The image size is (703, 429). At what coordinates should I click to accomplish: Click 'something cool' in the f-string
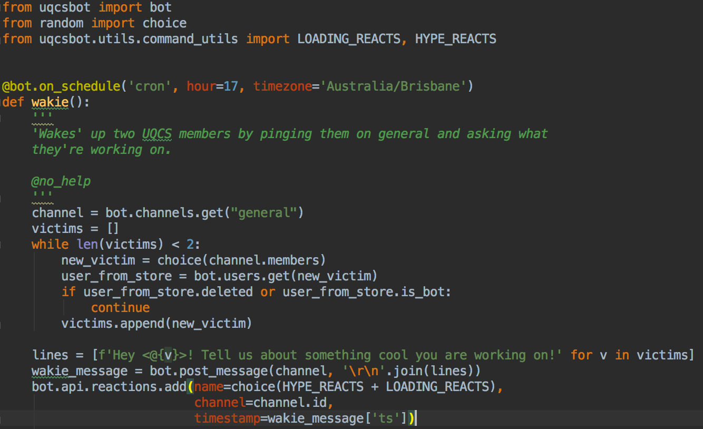tap(356, 355)
